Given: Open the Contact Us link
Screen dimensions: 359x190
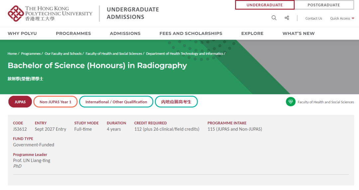Looking at the screenshot, I should (314, 18).
